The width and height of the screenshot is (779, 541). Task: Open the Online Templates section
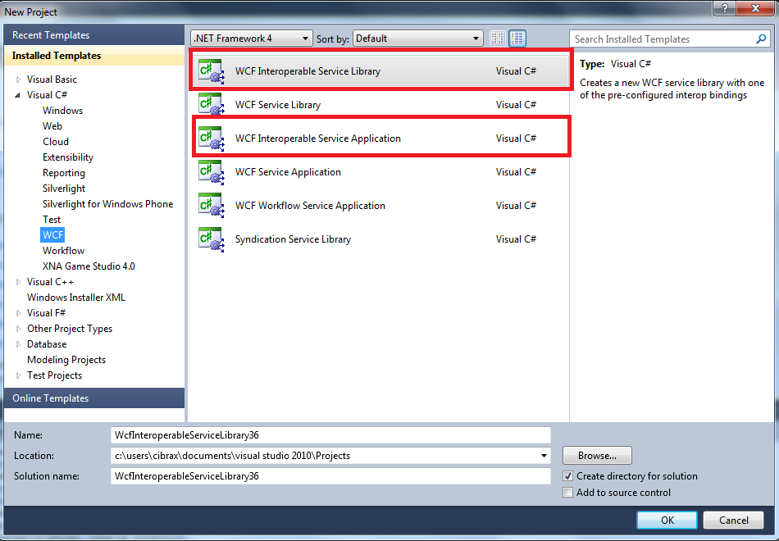pos(94,398)
